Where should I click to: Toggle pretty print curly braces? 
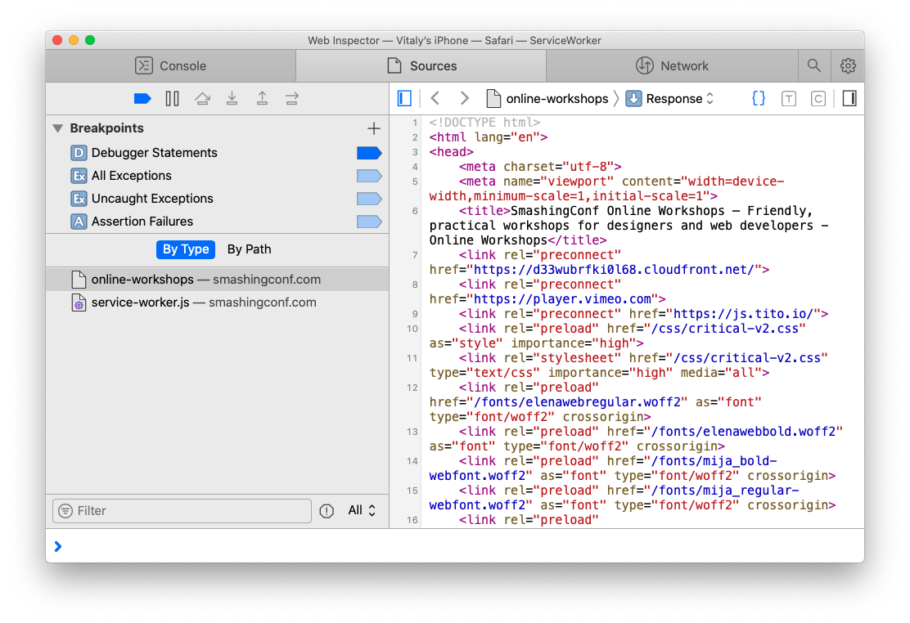[759, 99]
